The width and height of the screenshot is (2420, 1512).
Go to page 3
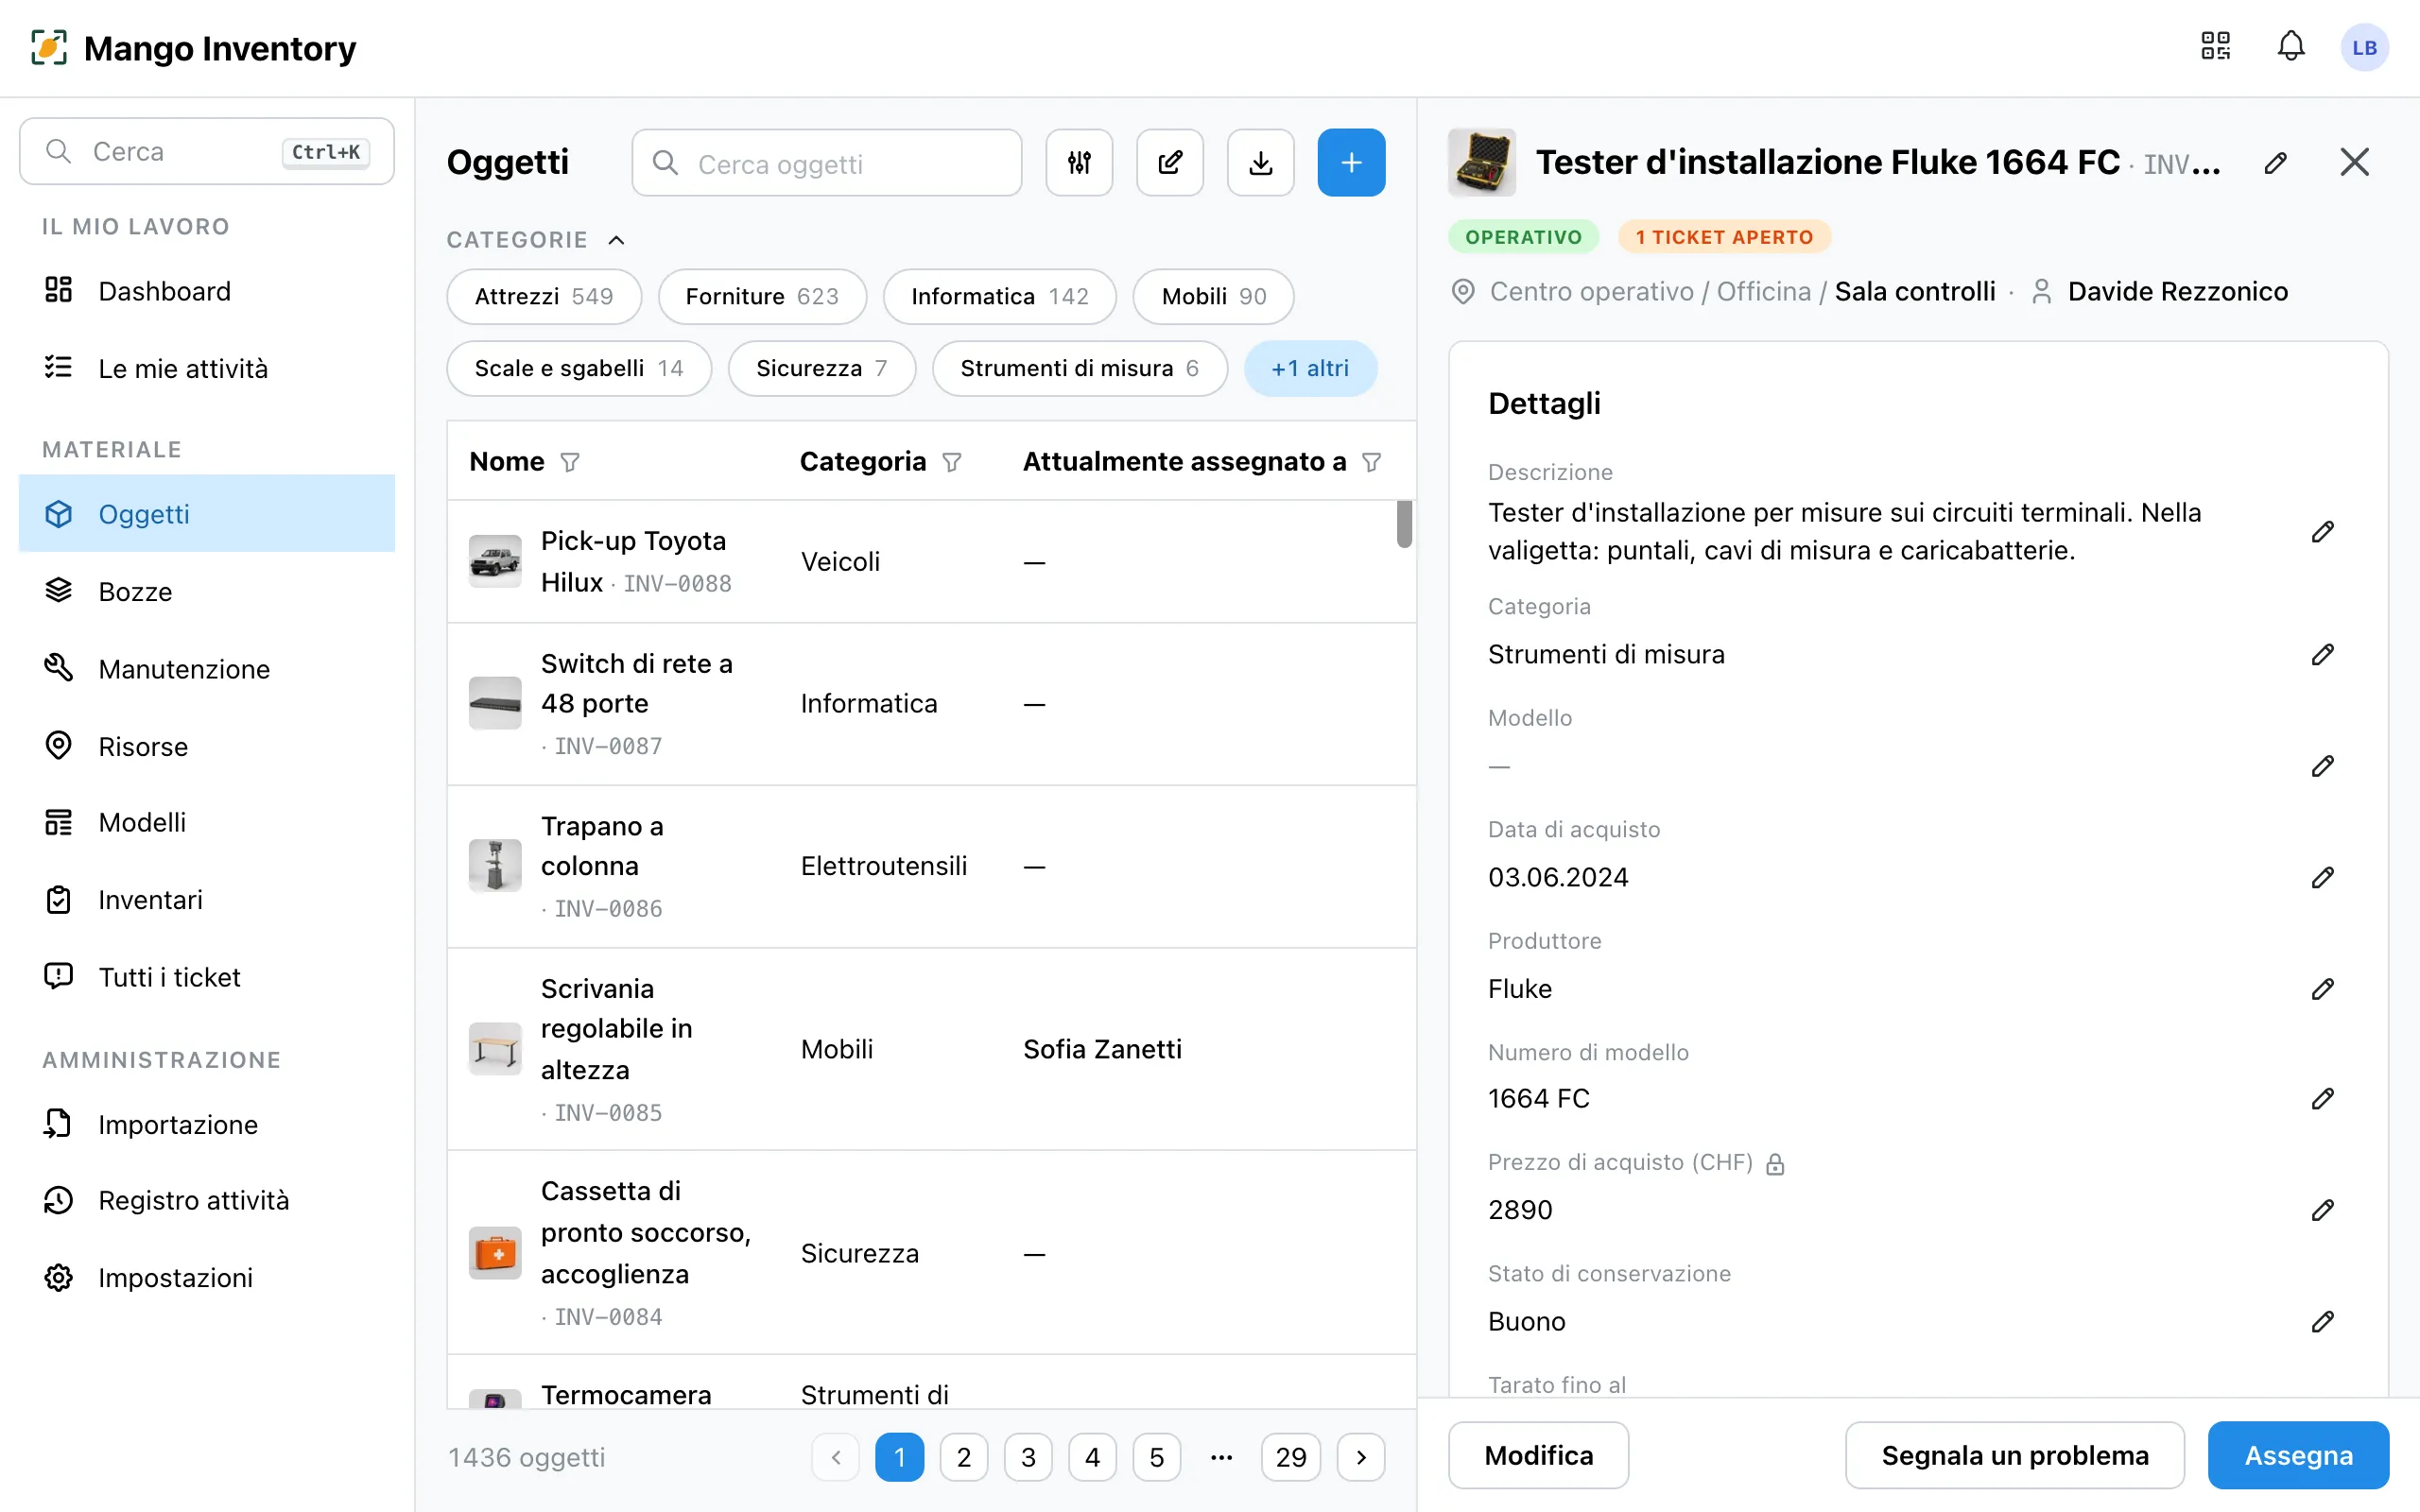pyautogui.click(x=1028, y=1457)
